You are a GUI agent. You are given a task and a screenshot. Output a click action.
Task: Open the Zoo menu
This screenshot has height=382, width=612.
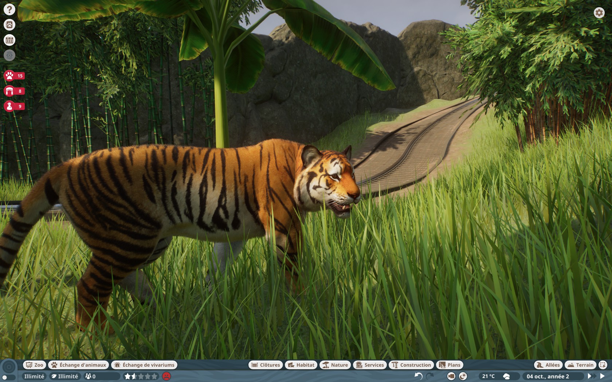tap(34, 365)
